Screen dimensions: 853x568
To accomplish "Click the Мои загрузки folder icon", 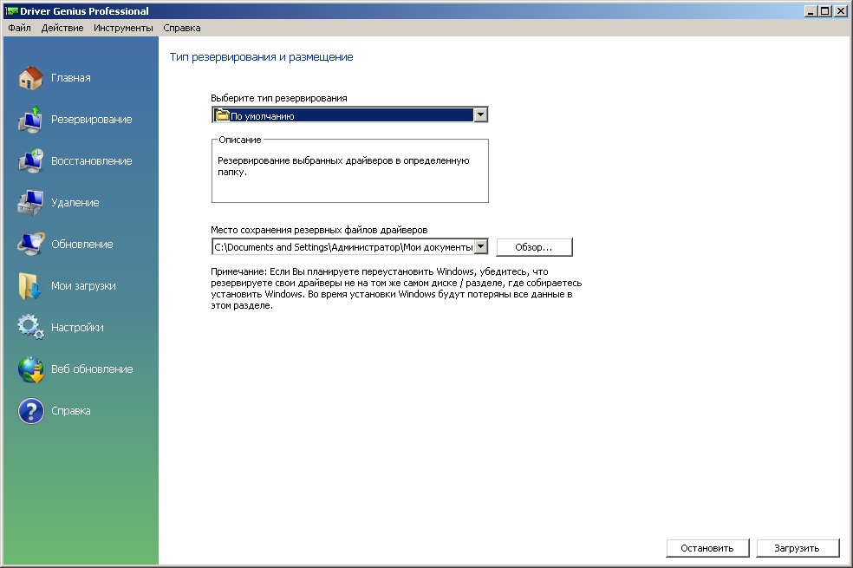I will [30, 286].
